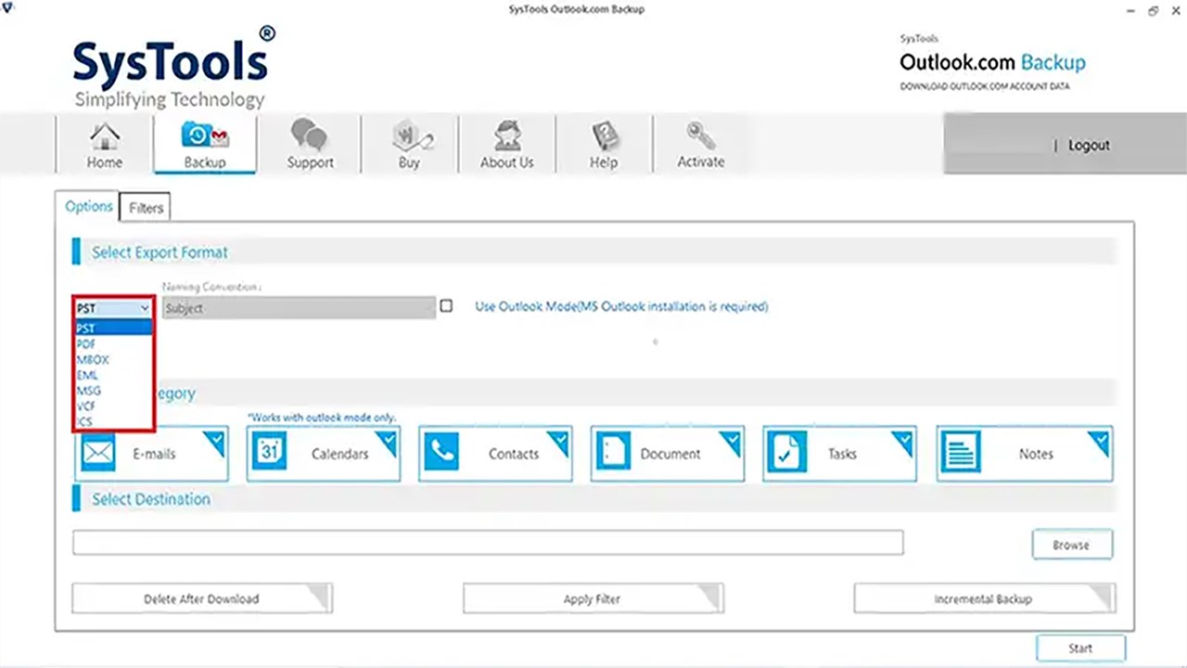Click Use Outlook Mode link text
This screenshot has width=1187, height=668.
(x=621, y=306)
